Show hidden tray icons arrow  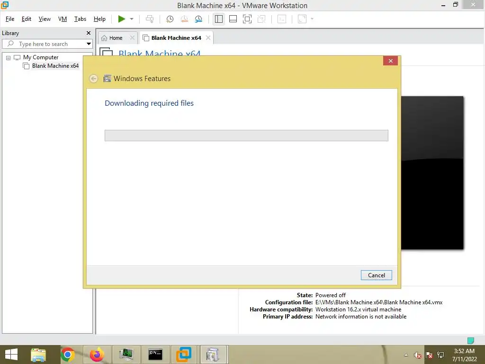tap(406, 355)
